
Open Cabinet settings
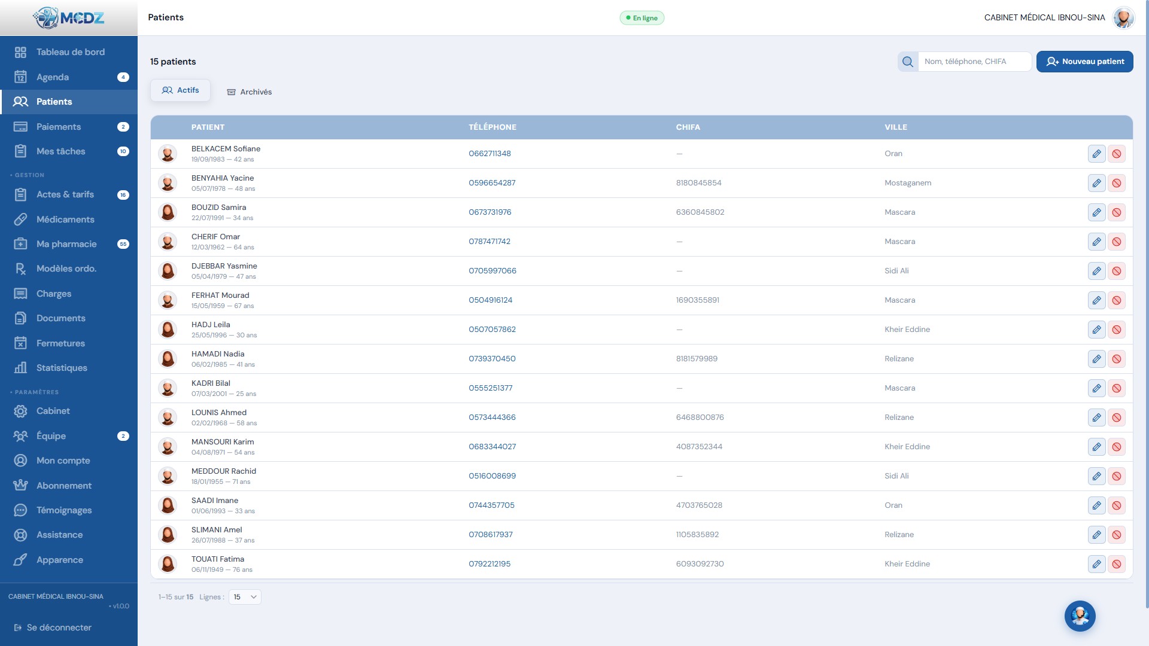pyautogui.click(x=69, y=411)
